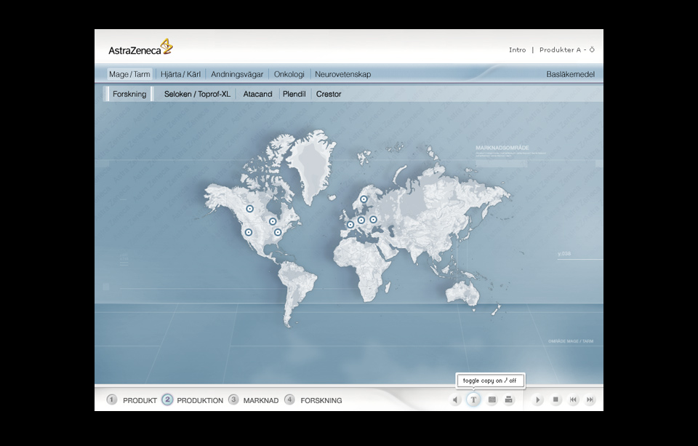
Task: Go to the Onkologi tab
Action: point(289,74)
